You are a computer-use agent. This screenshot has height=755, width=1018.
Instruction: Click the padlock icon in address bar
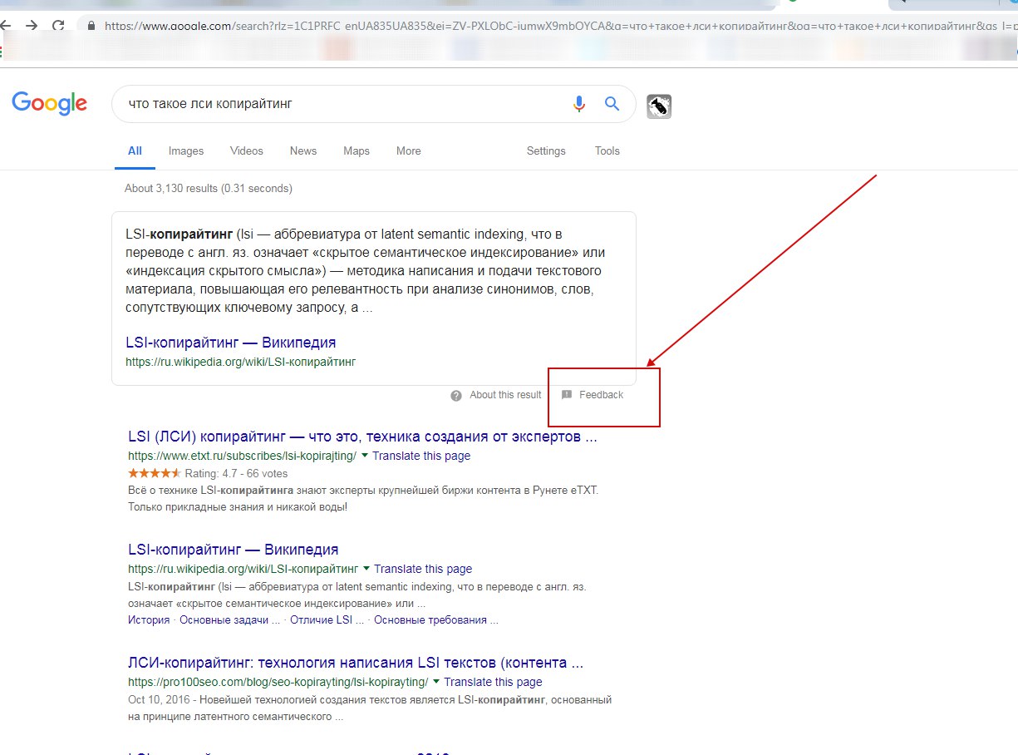click(x=92, y=26)
